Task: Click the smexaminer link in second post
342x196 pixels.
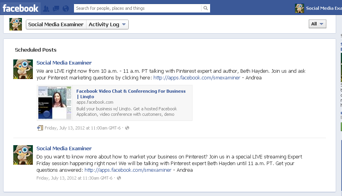Action: 128,170
